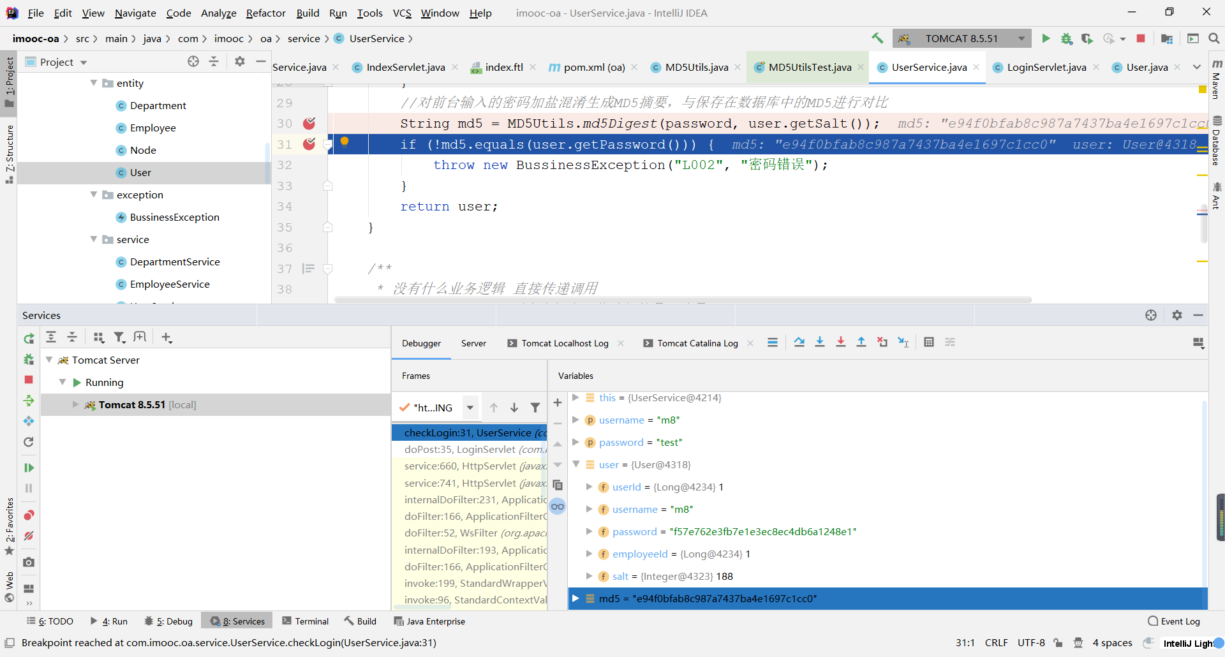The image size is (1225, 657).
Task: Click the Debug bug icon in the top toolbar
Action: pyautogui.click(x=1066, y=38)
